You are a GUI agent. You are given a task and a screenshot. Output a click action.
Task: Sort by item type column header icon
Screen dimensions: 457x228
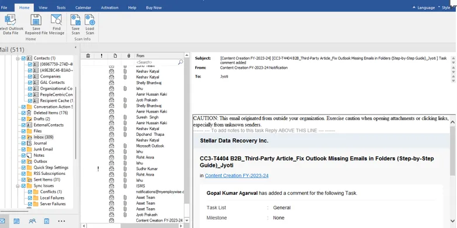[x=115, y=55]
